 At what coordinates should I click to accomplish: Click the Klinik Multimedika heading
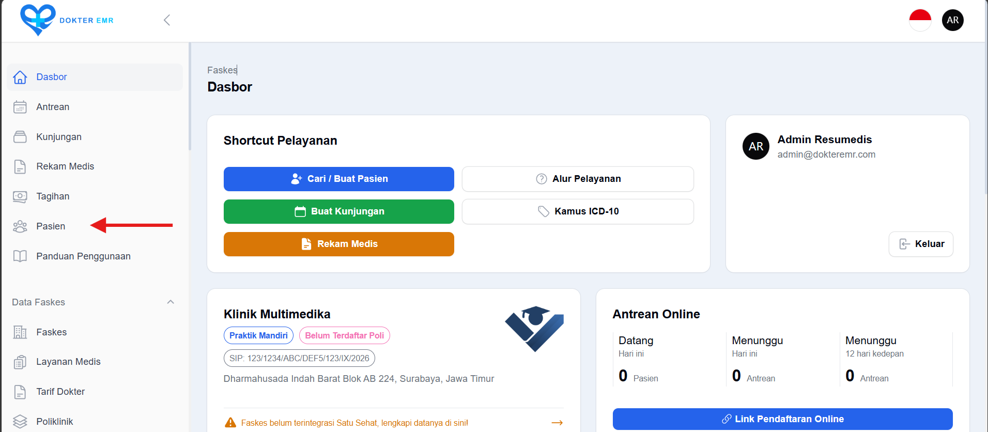pyautogui.click(x=277, y=314)
